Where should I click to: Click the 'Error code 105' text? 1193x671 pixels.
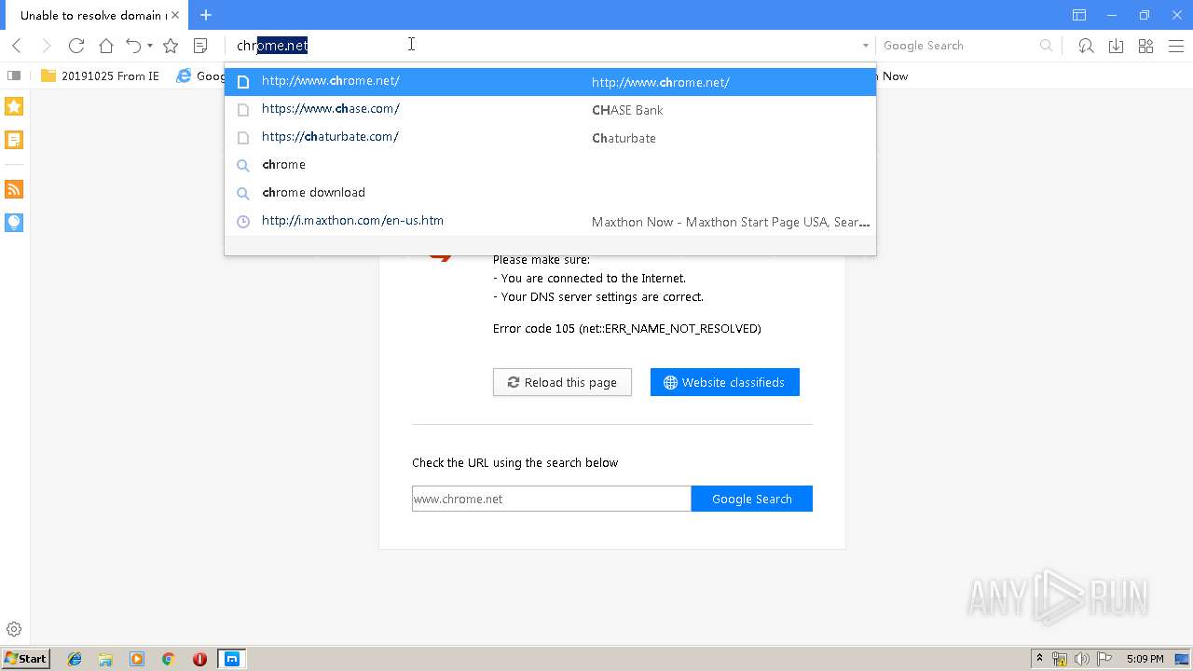click(x=626, y=329)
